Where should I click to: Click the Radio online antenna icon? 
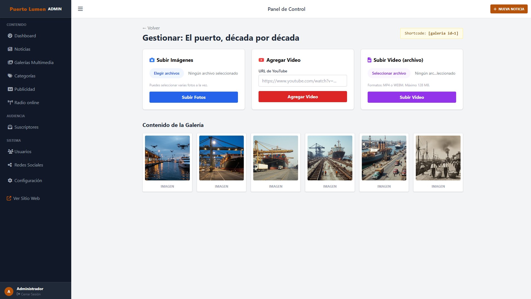pyautogui.click(x=10, y=102)
